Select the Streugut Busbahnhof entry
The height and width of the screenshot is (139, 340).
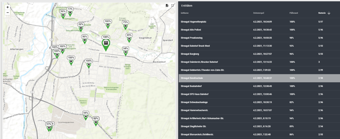pyautogui.click(x=259, y=86)
